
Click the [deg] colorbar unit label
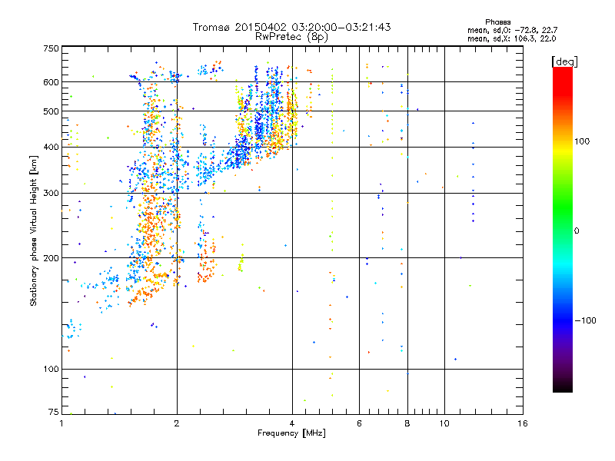564,61
